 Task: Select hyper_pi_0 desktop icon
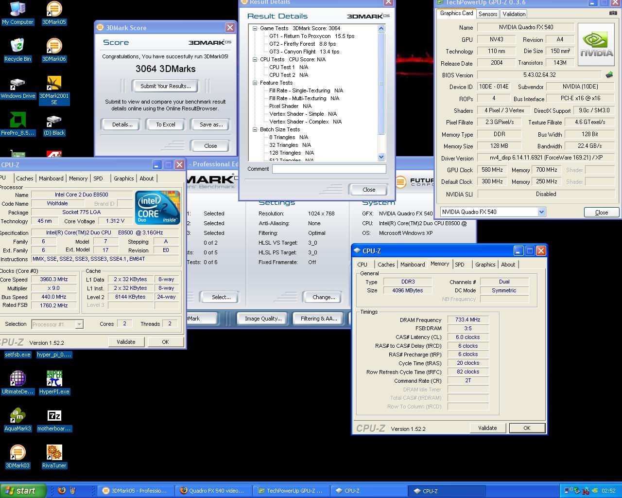(x=54, y=355)
